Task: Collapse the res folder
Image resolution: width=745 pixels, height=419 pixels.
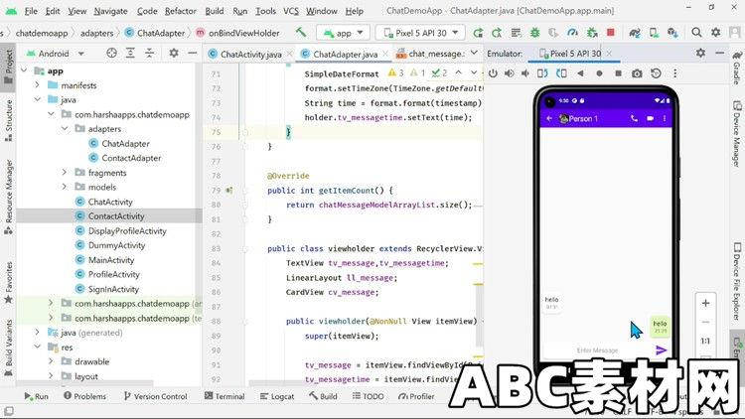Action: (x=38, y=347)
